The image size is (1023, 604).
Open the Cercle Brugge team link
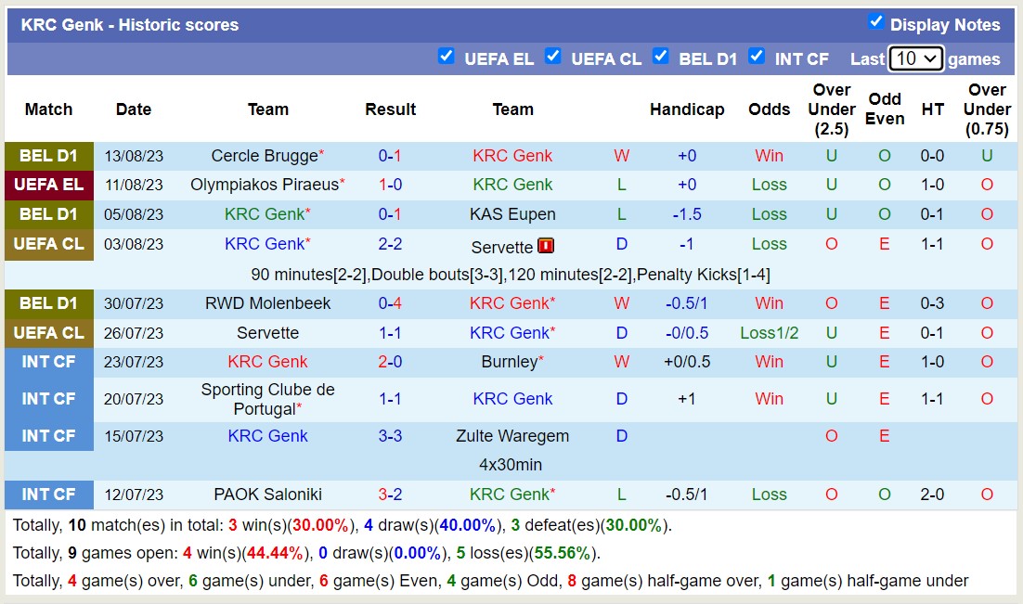pyautogui.click(x=264, y=156)
